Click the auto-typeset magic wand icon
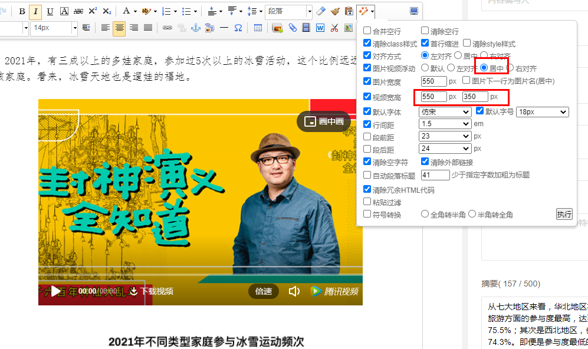588x349 pixels. pos(363,11)
